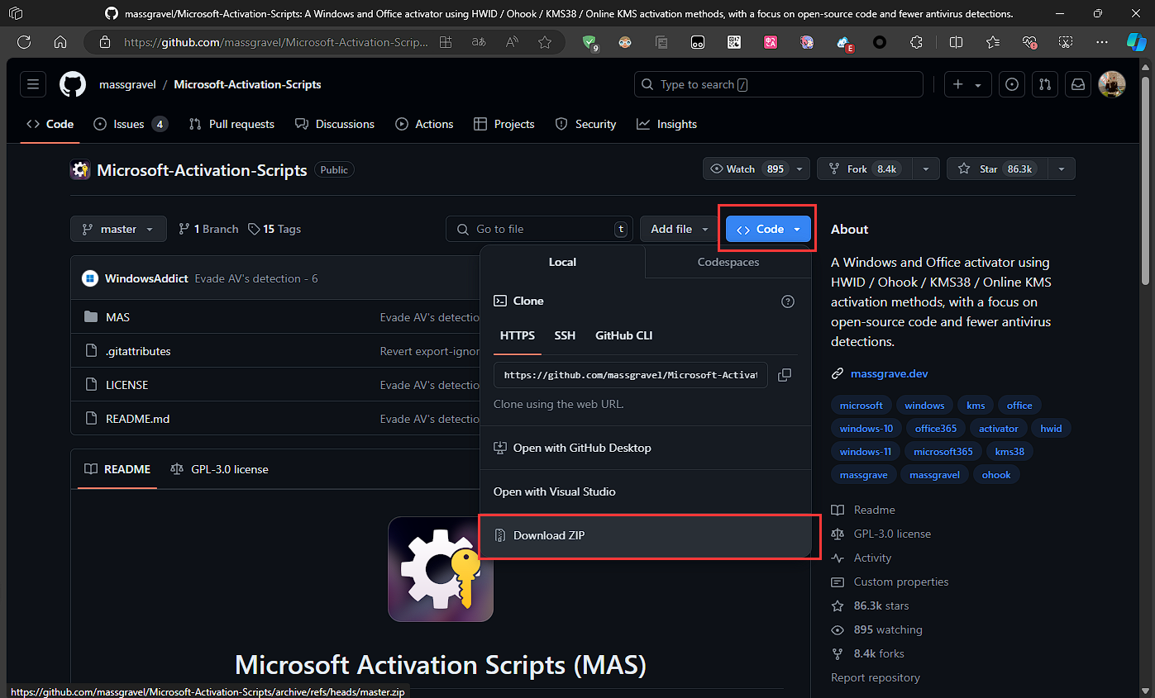Open translate icon in address bar
The image size is (1155, 698).
point(479,42)
